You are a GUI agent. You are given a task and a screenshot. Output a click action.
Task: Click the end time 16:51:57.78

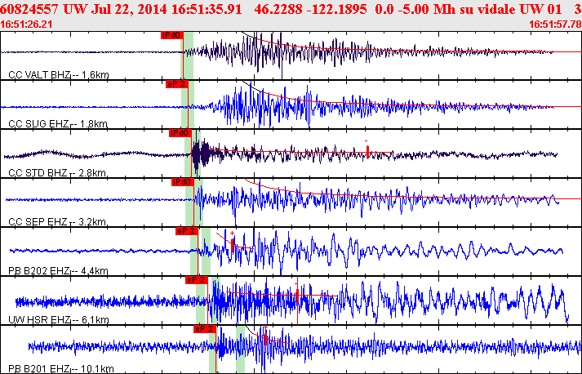555,24
